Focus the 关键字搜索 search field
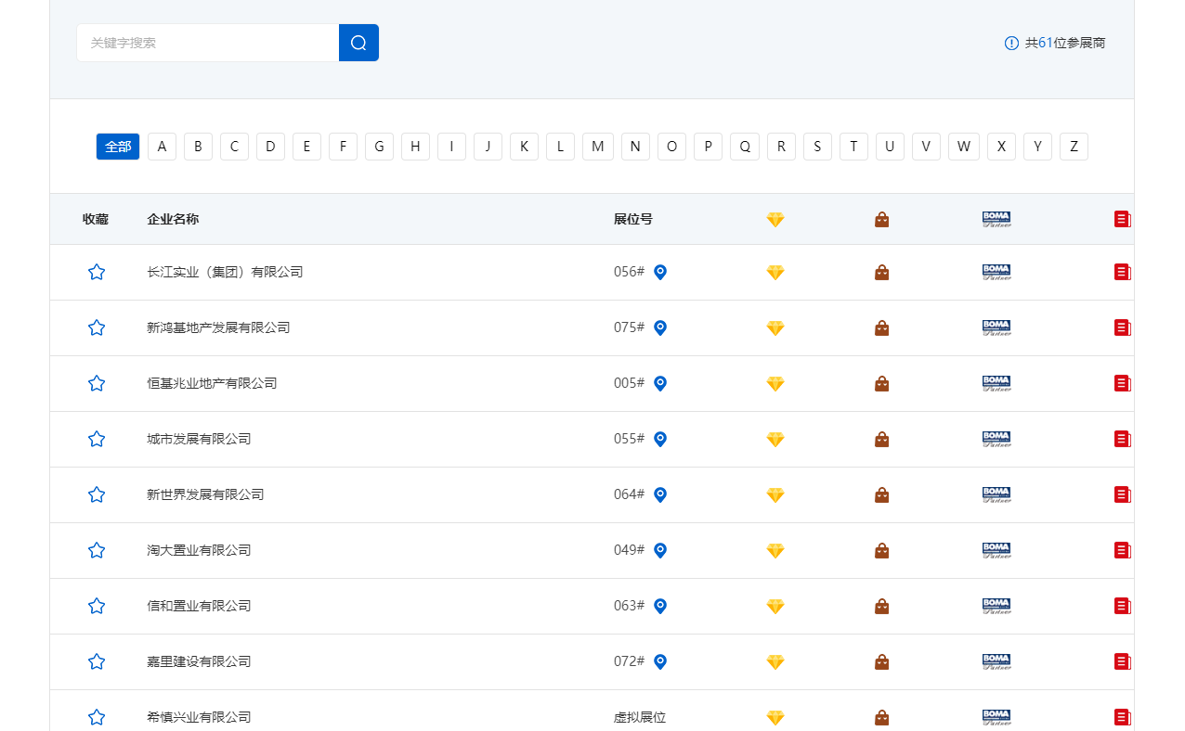 pyautogui.click(x=208, y=43)
